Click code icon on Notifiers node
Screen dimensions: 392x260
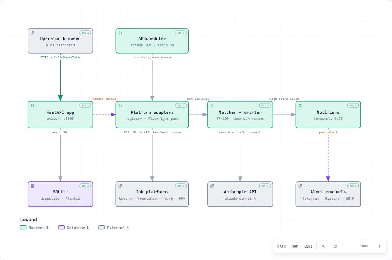(300, 106)
